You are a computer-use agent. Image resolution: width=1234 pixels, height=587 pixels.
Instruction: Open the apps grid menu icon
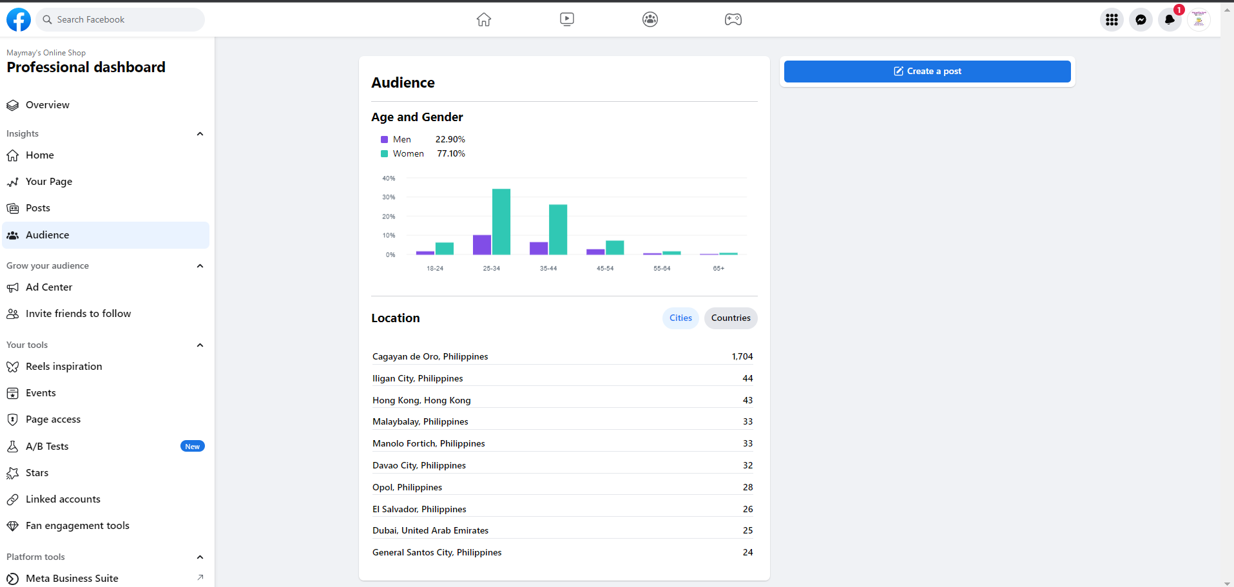(x=1112, y=20)
